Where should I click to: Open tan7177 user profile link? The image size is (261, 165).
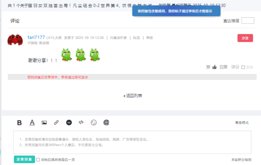click(36, 38)
